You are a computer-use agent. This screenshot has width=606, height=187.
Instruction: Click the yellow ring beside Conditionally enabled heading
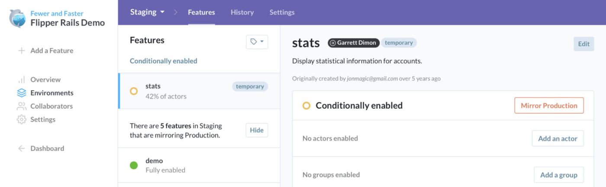tap(306, 106)
